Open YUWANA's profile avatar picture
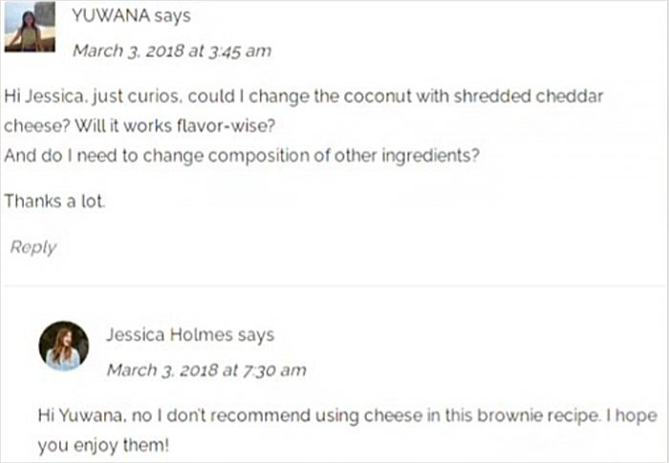The image size is (669, 463). pos(30,27)
